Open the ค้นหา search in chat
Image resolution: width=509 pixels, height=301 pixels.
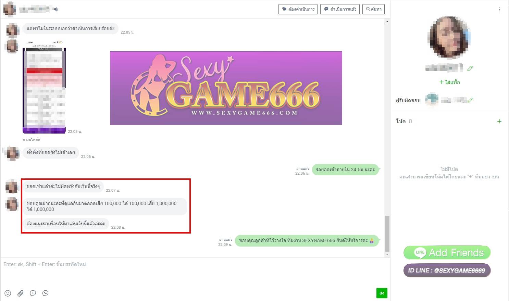point(374,9)
